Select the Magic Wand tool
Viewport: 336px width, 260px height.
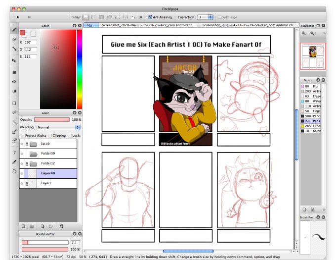14,122
